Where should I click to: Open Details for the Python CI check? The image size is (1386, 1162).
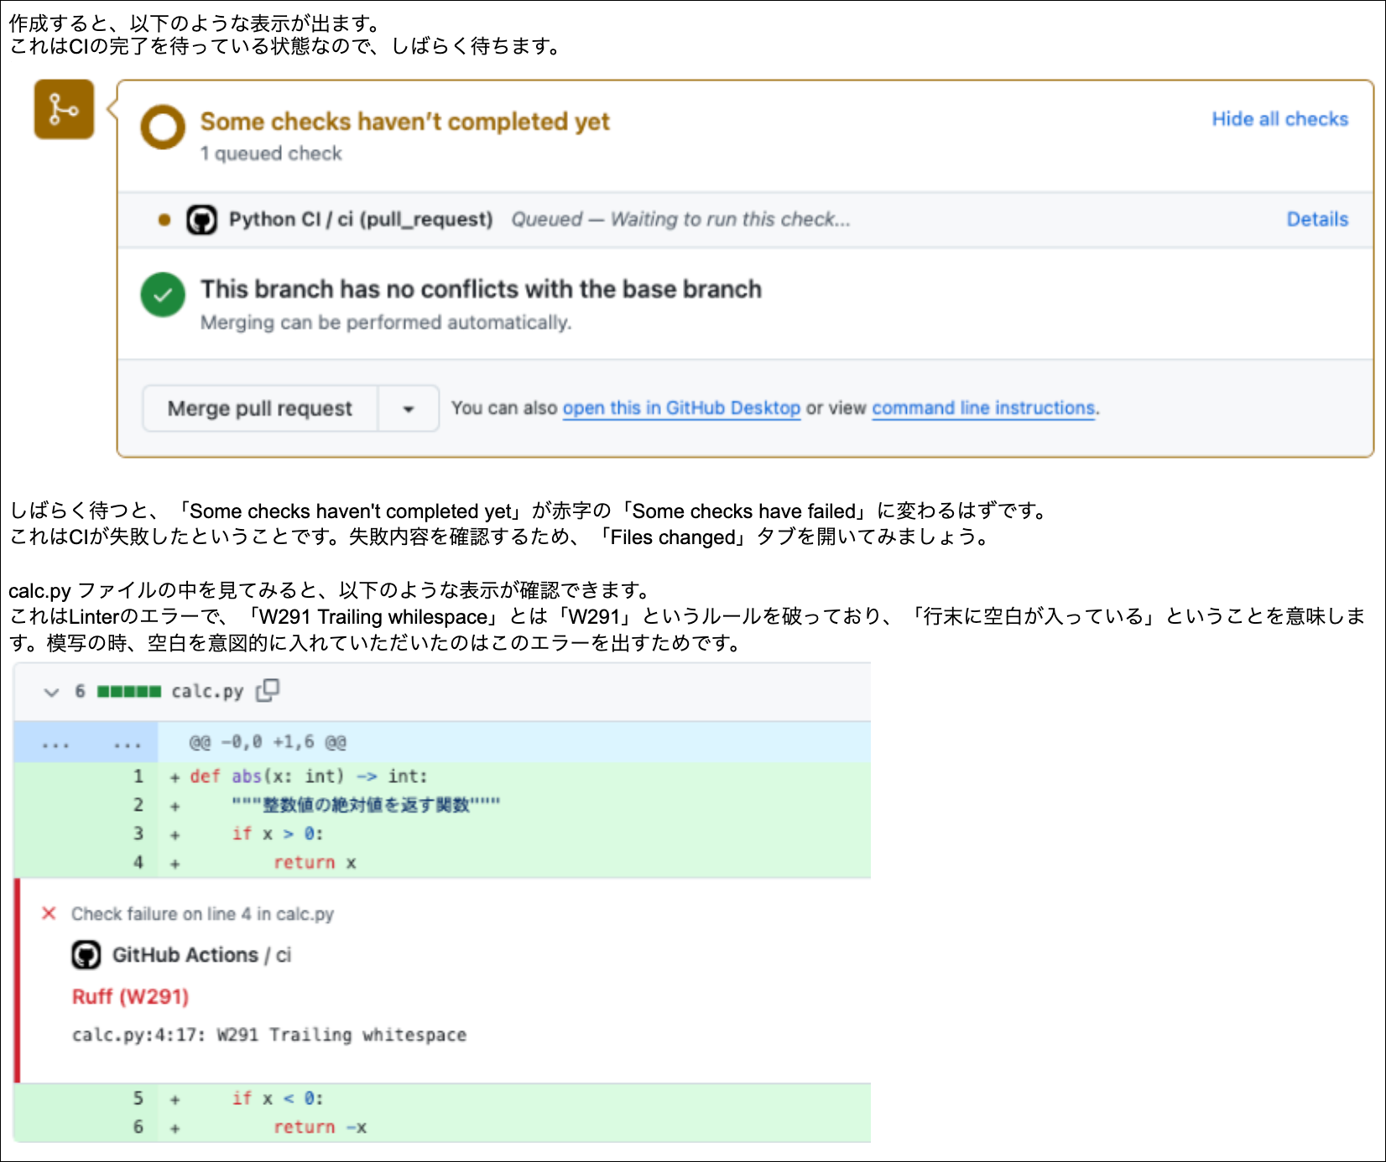coord(1316,219)
